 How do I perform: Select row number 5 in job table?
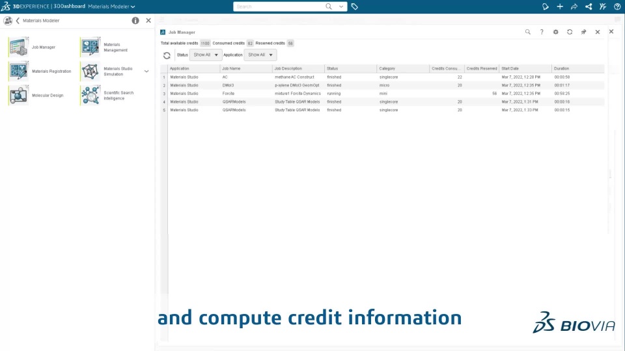tap(164, 110)
